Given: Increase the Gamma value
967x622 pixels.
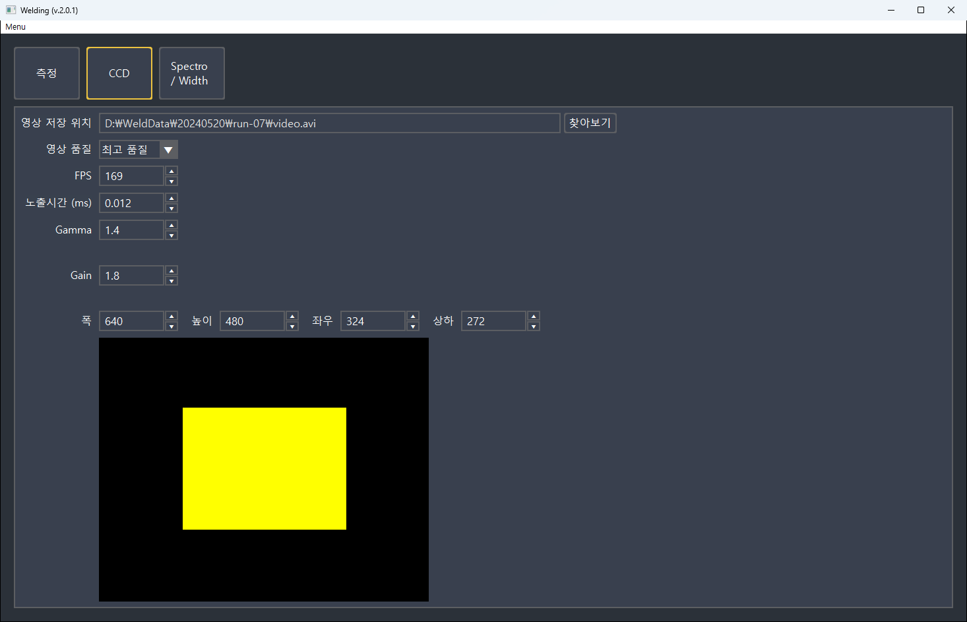Looking at the screenshot, I should coord(172,226).
